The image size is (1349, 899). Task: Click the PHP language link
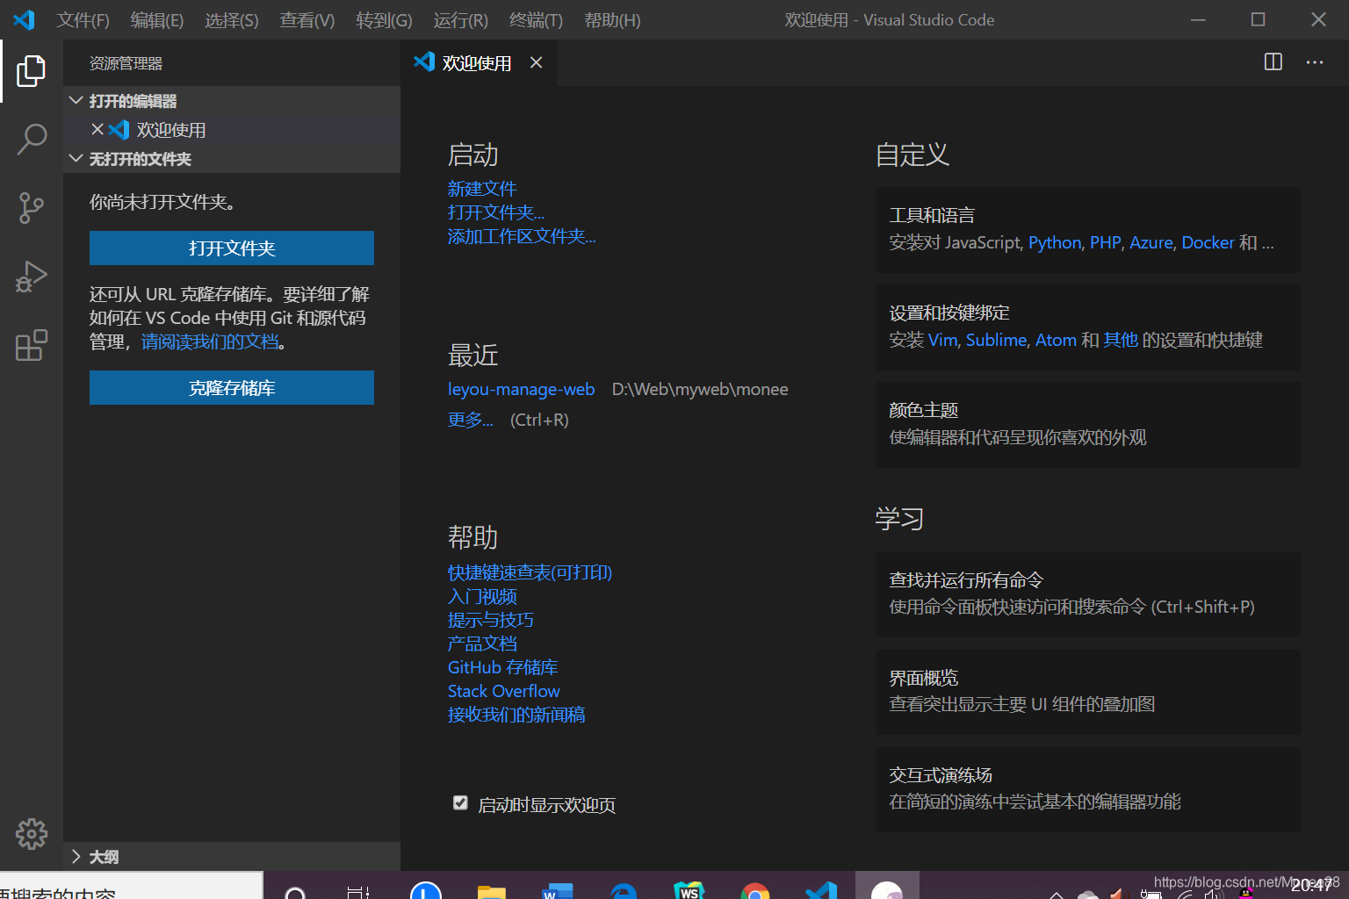(x=1105, y=242)
